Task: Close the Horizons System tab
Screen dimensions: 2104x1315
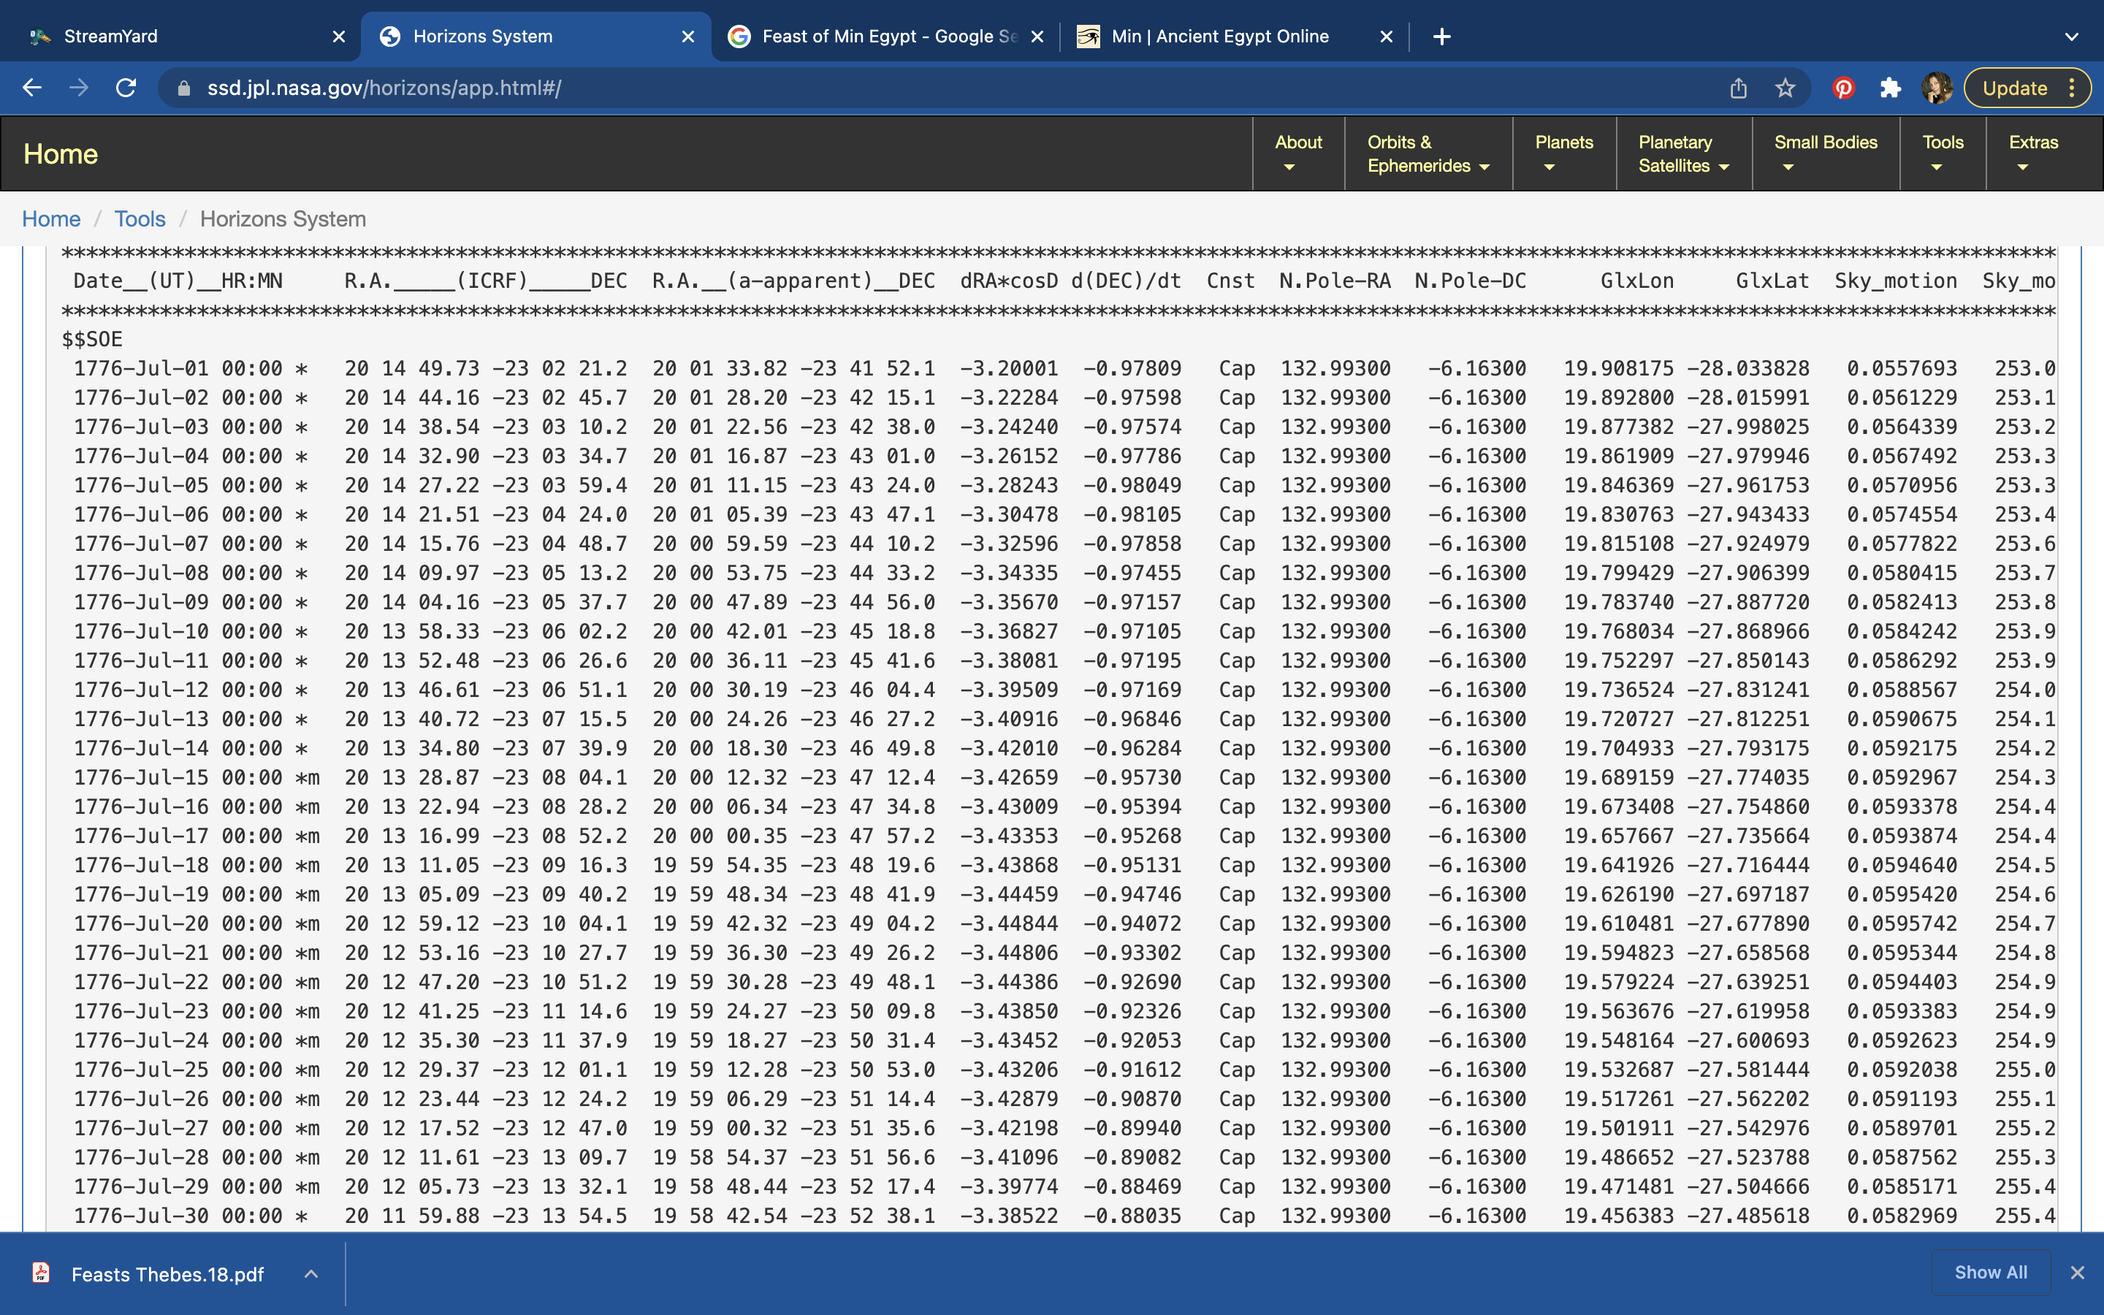Action: click(x=687, y=37)
